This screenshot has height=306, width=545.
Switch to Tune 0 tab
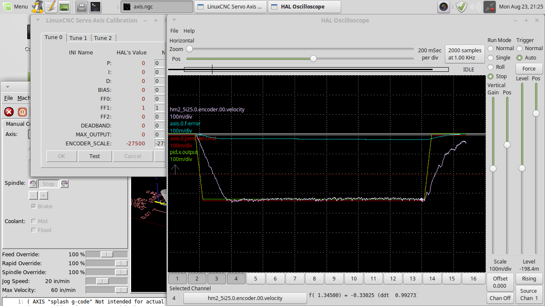coord(54,37)
